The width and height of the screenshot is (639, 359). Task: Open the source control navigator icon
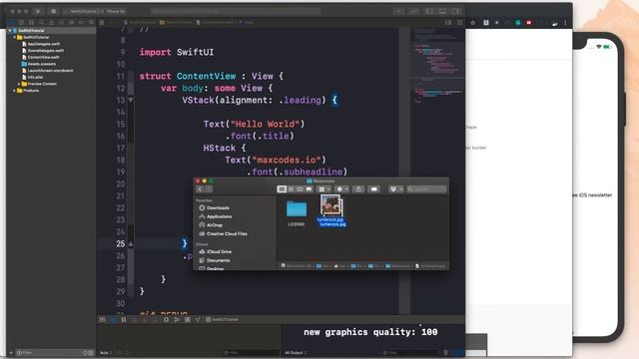[21, 22]
